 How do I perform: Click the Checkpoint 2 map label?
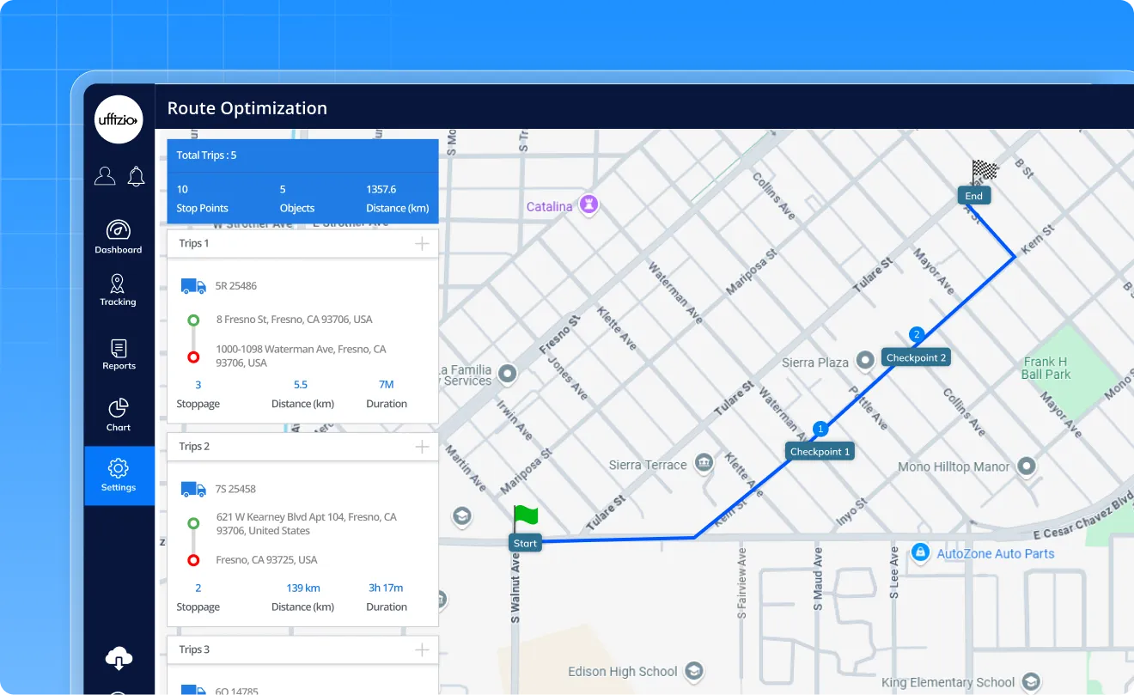(x=916, y=357)
